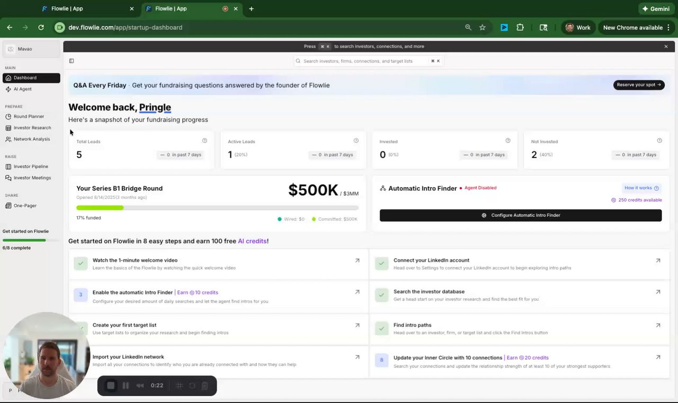Open the Gemini button
This screenshot has height=403, width=678.
click(x=656, y=8)
